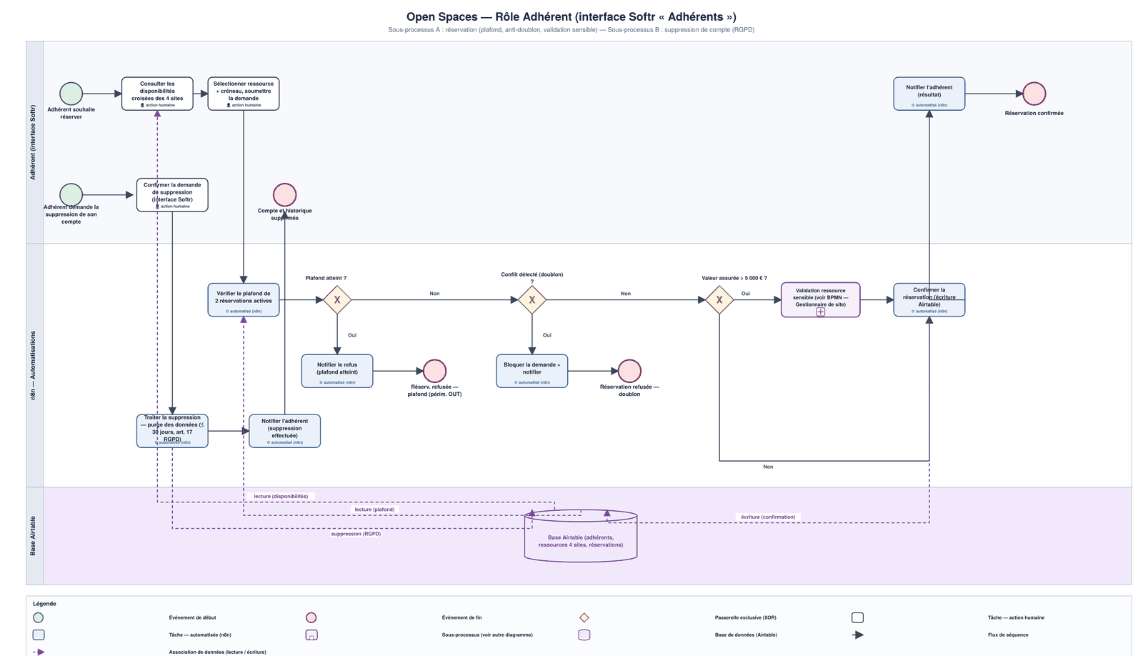Screen dimensions: 1143x656
Task: Click the 'écriture (confirmation)' data flow label
Action: pyautogui.click(x=768, y=517)
